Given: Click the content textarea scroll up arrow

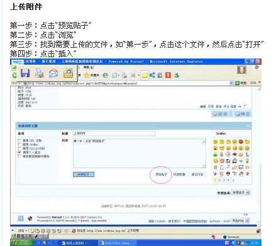Looking at the screenshot, I should coord(204,141).
